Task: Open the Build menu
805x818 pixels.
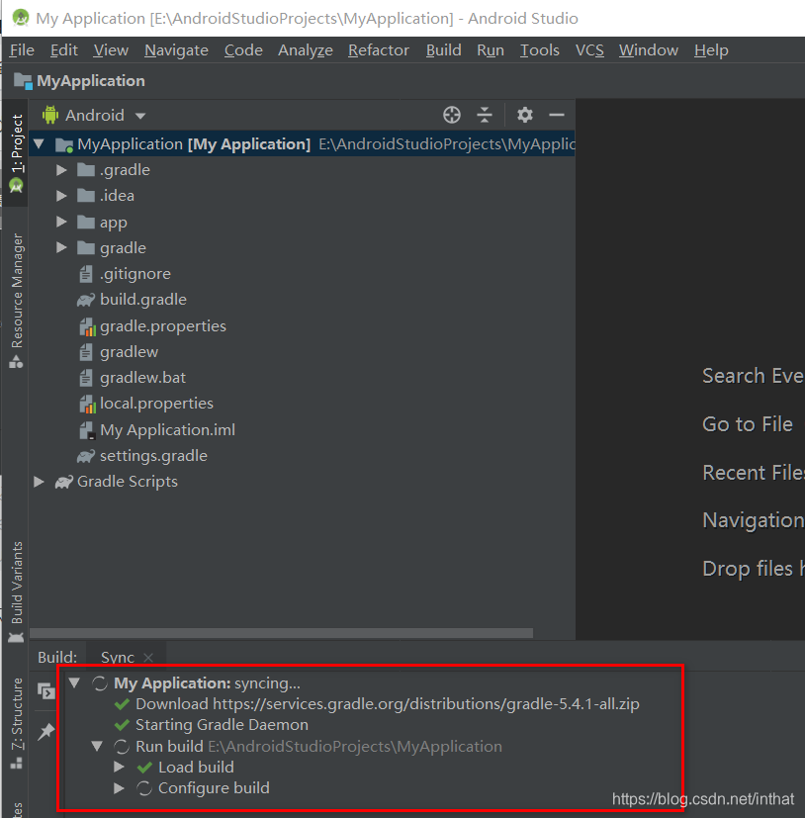Action: coord(443,50)
